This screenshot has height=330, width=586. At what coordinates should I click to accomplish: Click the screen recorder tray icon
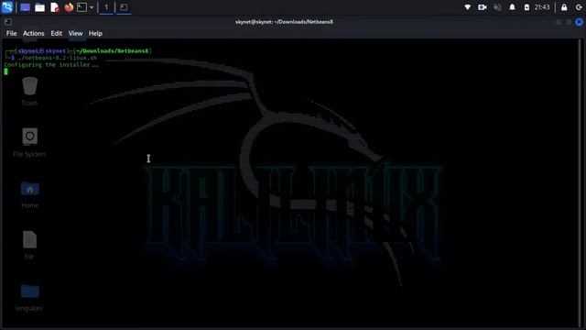[x=483, y=7]
